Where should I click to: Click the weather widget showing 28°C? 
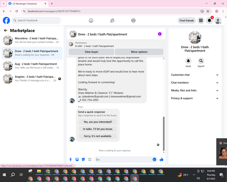coord(183,175)
